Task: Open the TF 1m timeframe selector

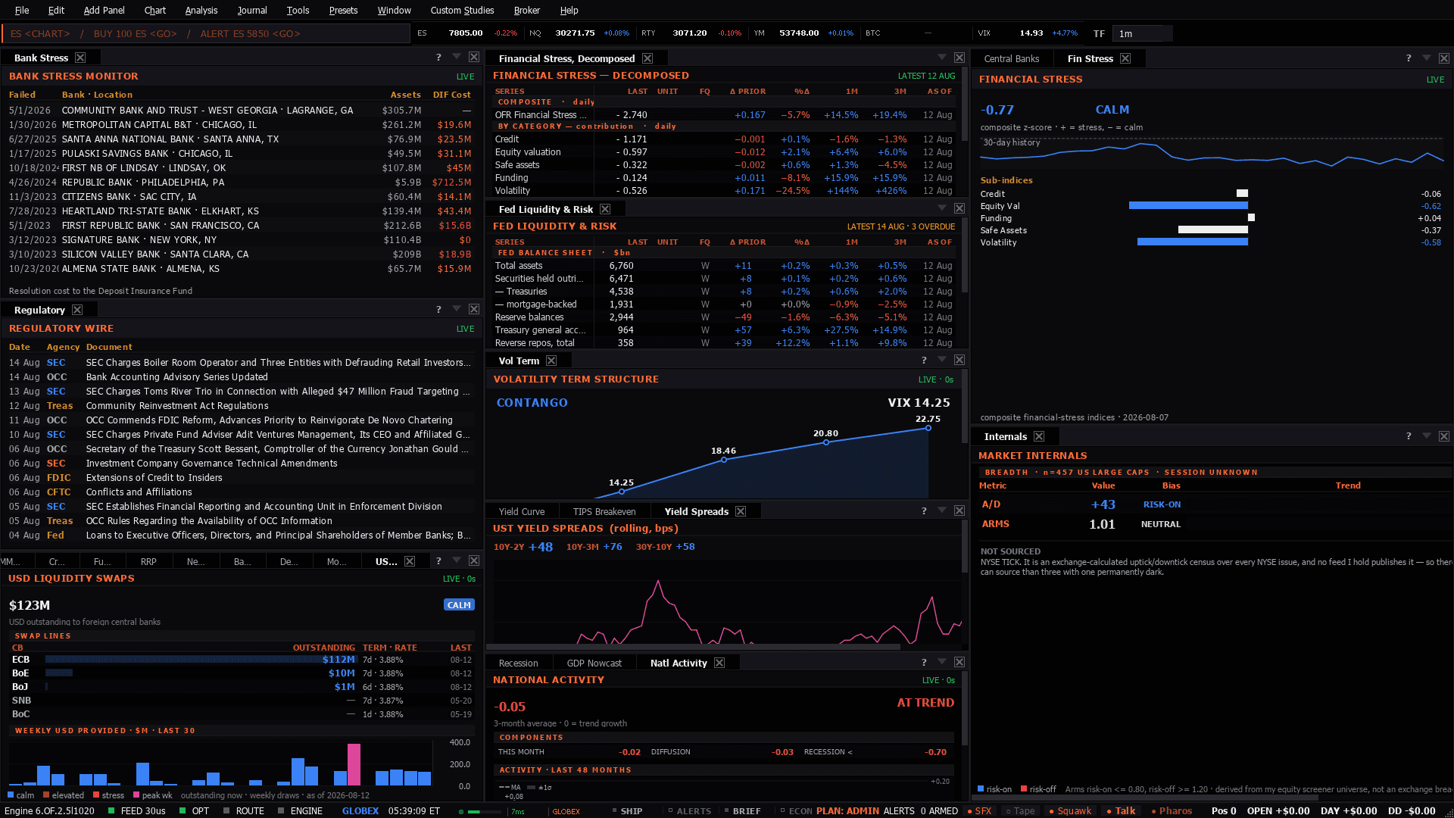Action: click(1142, 33)
